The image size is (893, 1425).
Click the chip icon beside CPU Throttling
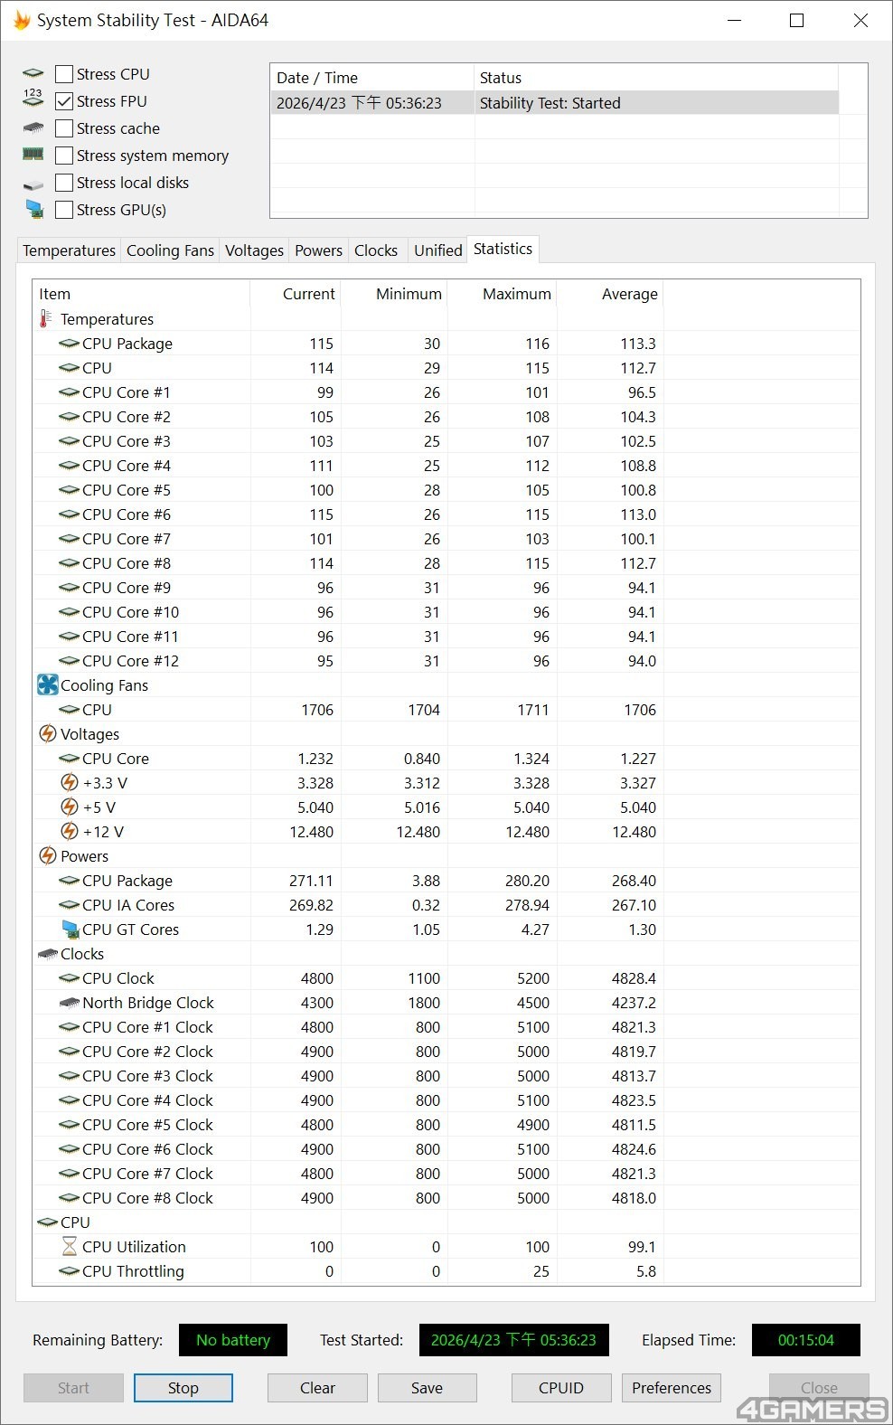pos(69,1271)
